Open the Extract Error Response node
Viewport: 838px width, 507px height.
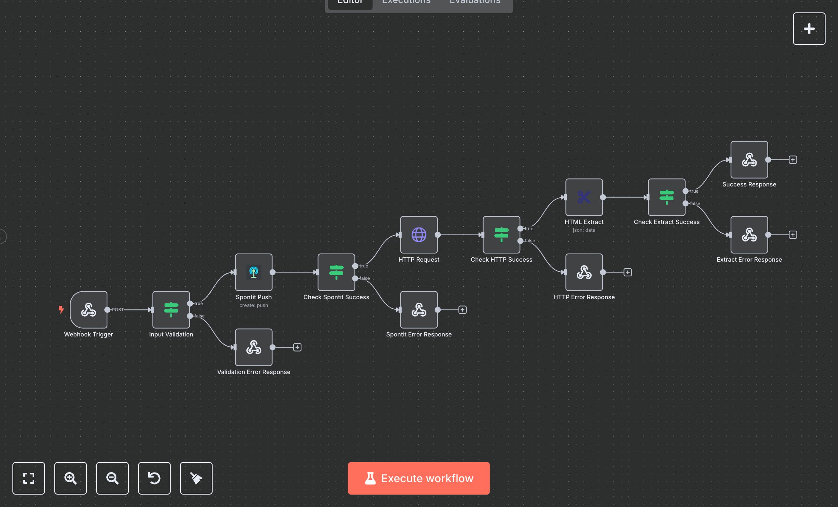pyautogui.click(x=749, y=234)
